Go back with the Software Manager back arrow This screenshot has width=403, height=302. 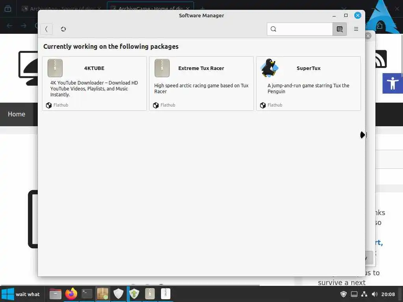point(46,29)
